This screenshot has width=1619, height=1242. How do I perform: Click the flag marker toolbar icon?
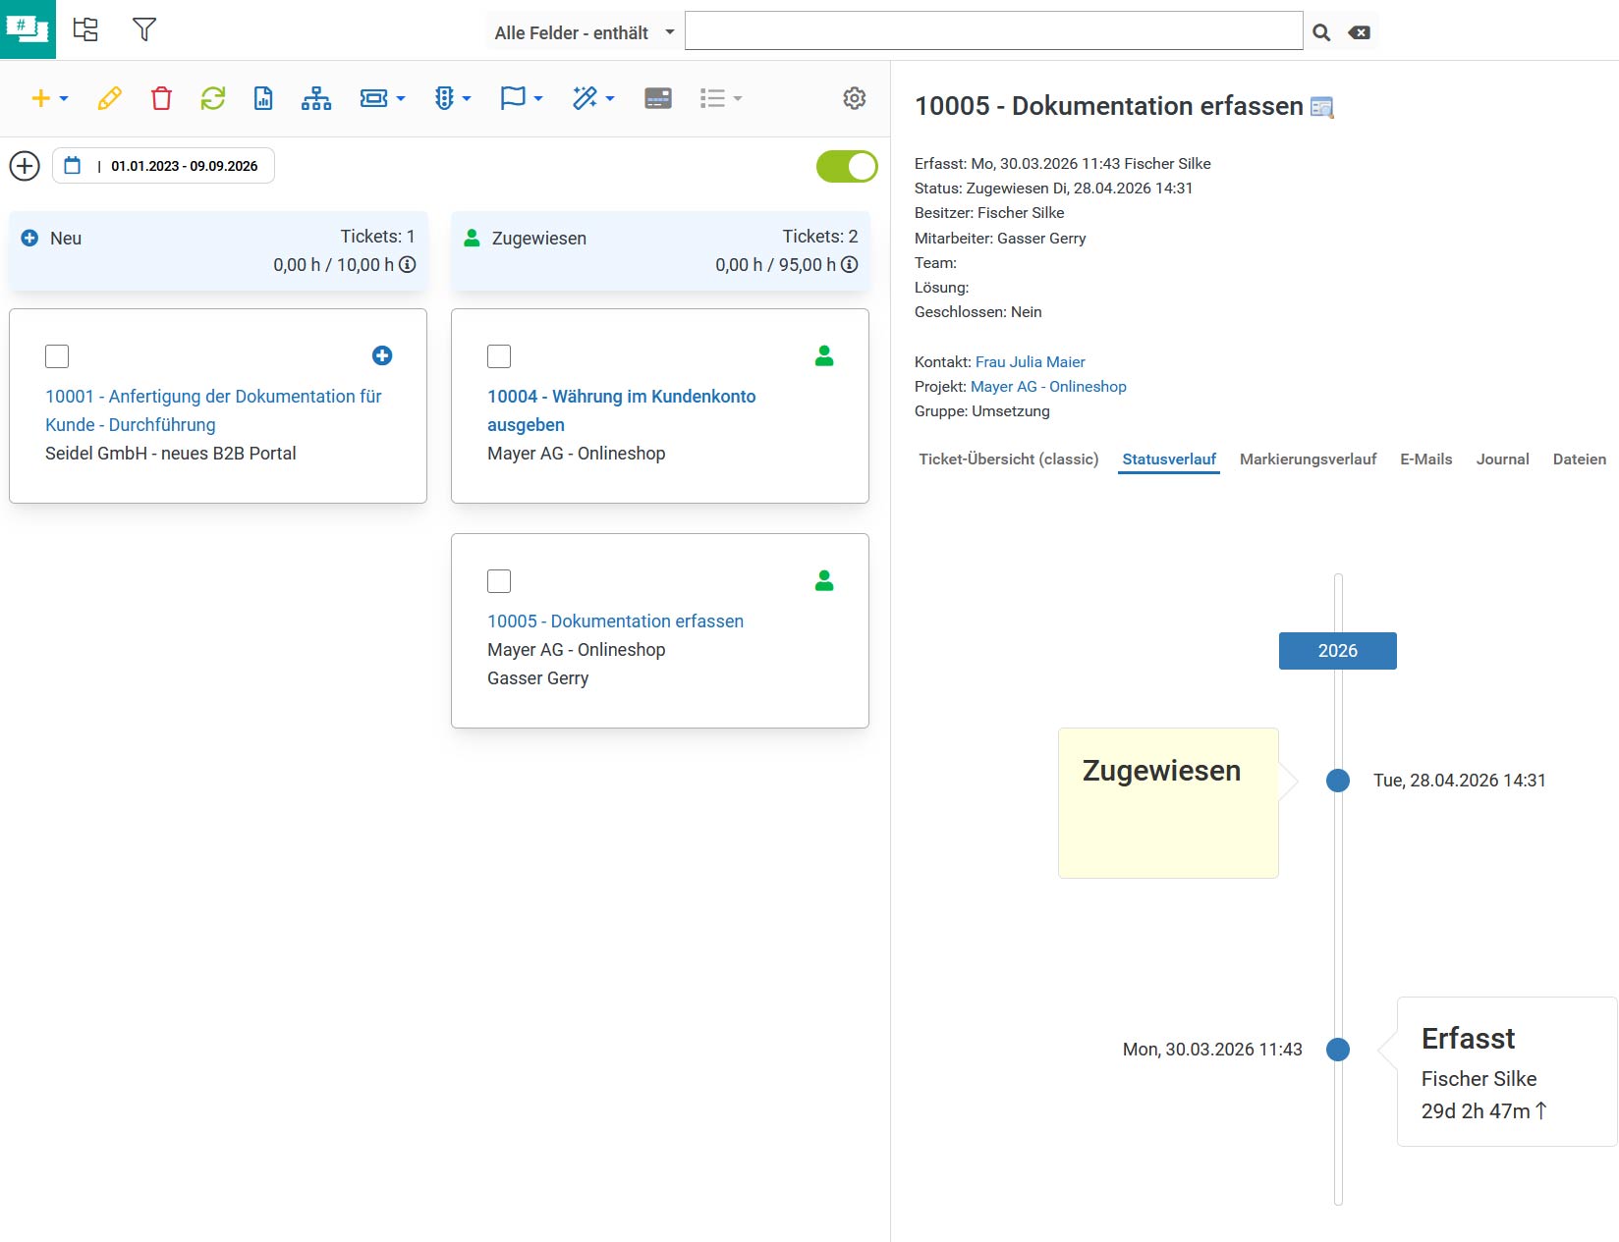[x=513, y=98]
